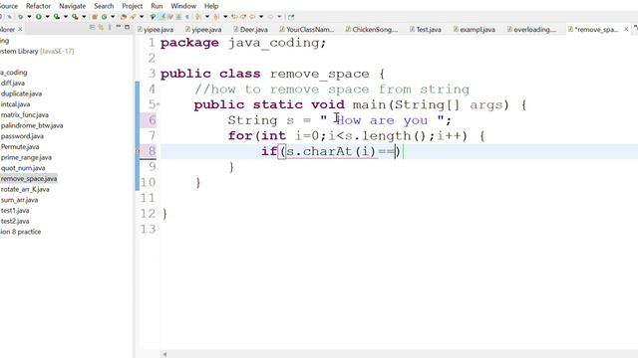Switch to the overloading... tab
The width and height of the screenshot is (638, 358).
(531, 29)
